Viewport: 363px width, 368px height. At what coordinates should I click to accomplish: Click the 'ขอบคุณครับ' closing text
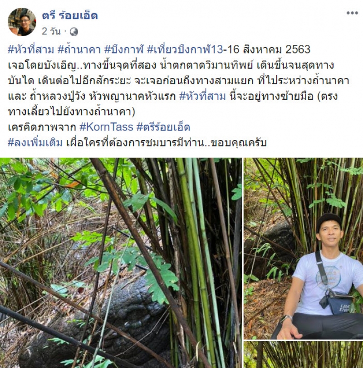pos(239,143)
